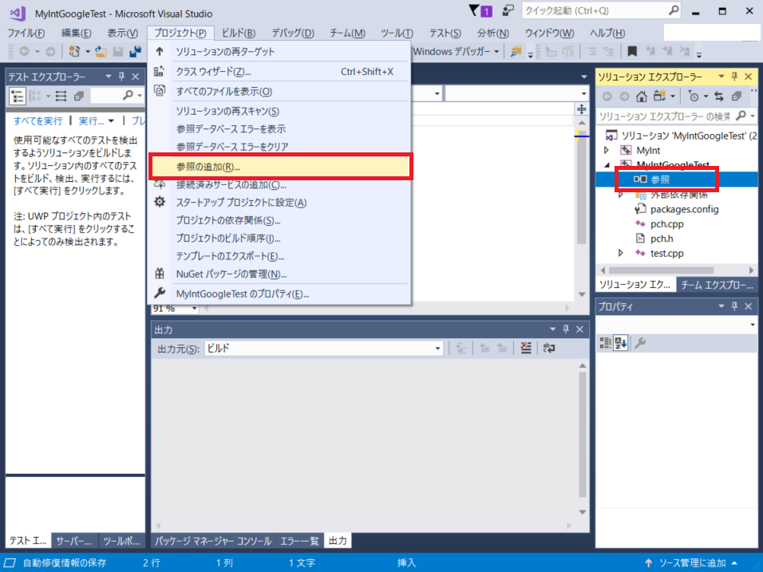This screenshot has height=572, width=763.
Task: Expand the MyInt project node
Action: point(607,150)
